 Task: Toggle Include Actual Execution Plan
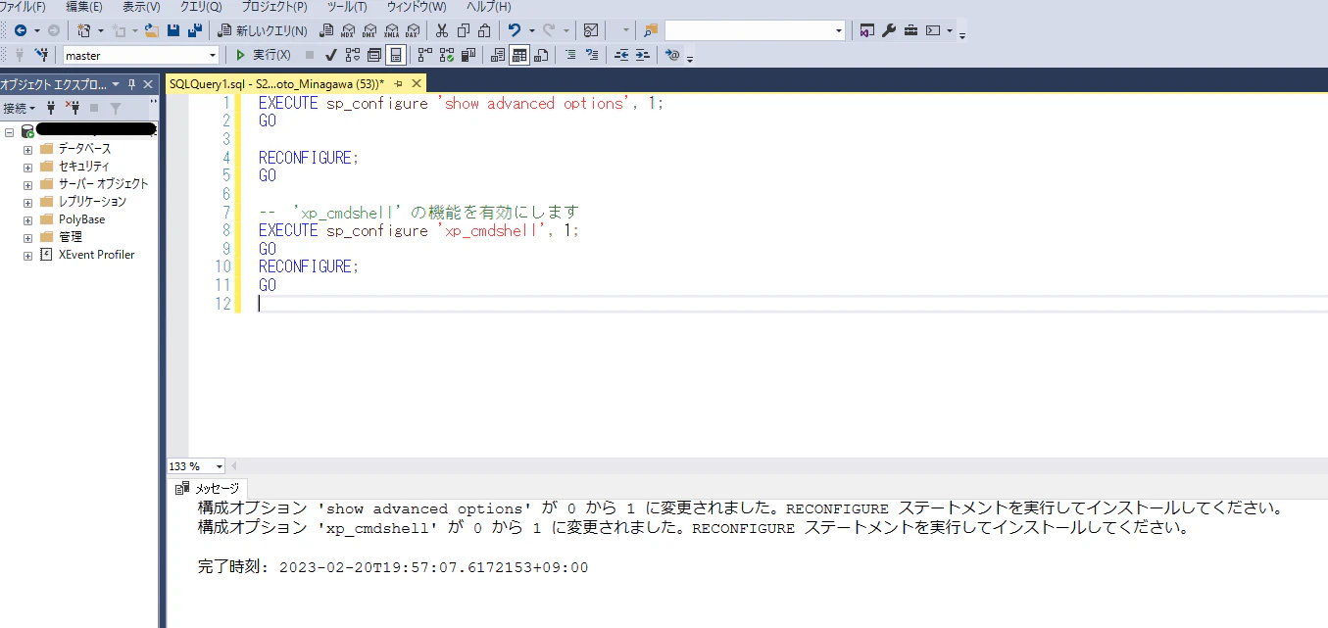424,55
